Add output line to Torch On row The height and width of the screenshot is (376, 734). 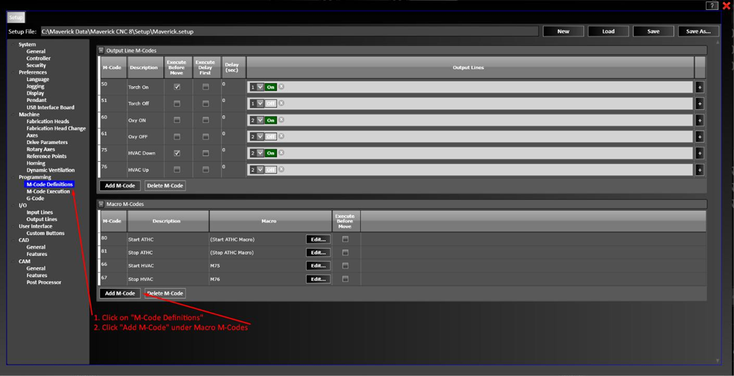pyautogui.click(x=699, y=87)
